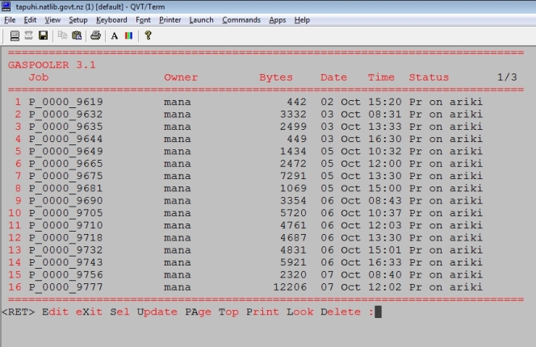Click the Job column header
The image size is (536, 347).
38,77
